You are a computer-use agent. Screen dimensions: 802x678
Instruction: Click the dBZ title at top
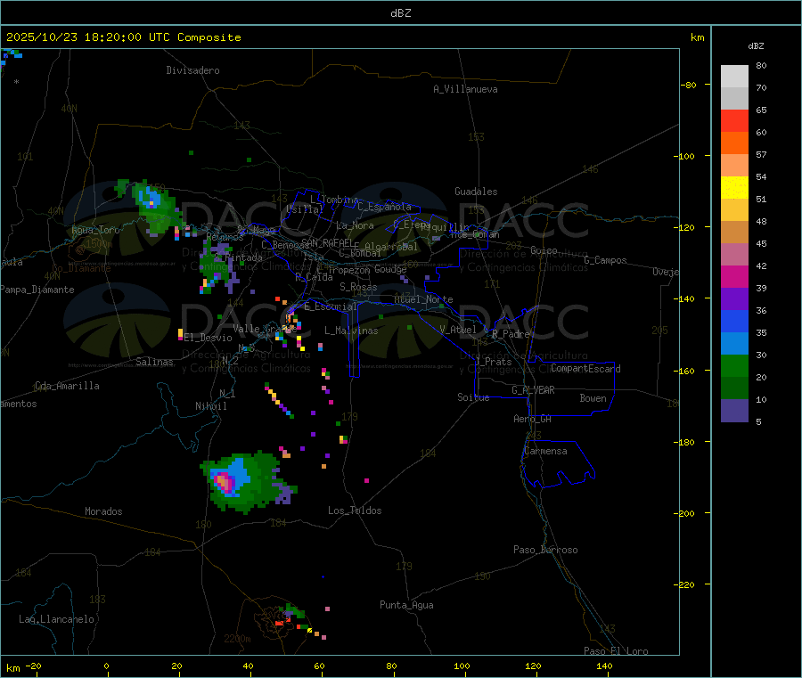pos(400,13)
